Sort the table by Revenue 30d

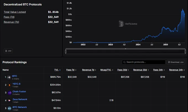[x=141, y=70]
